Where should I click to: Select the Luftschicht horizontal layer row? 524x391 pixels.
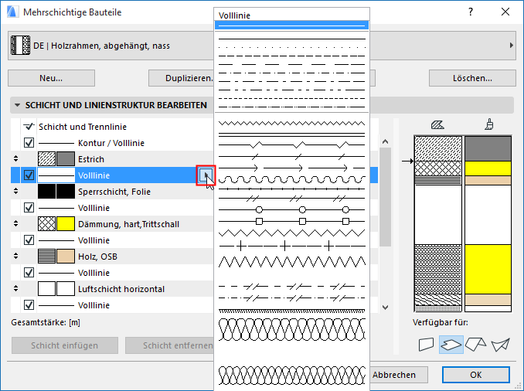click(x=112, y=289)
